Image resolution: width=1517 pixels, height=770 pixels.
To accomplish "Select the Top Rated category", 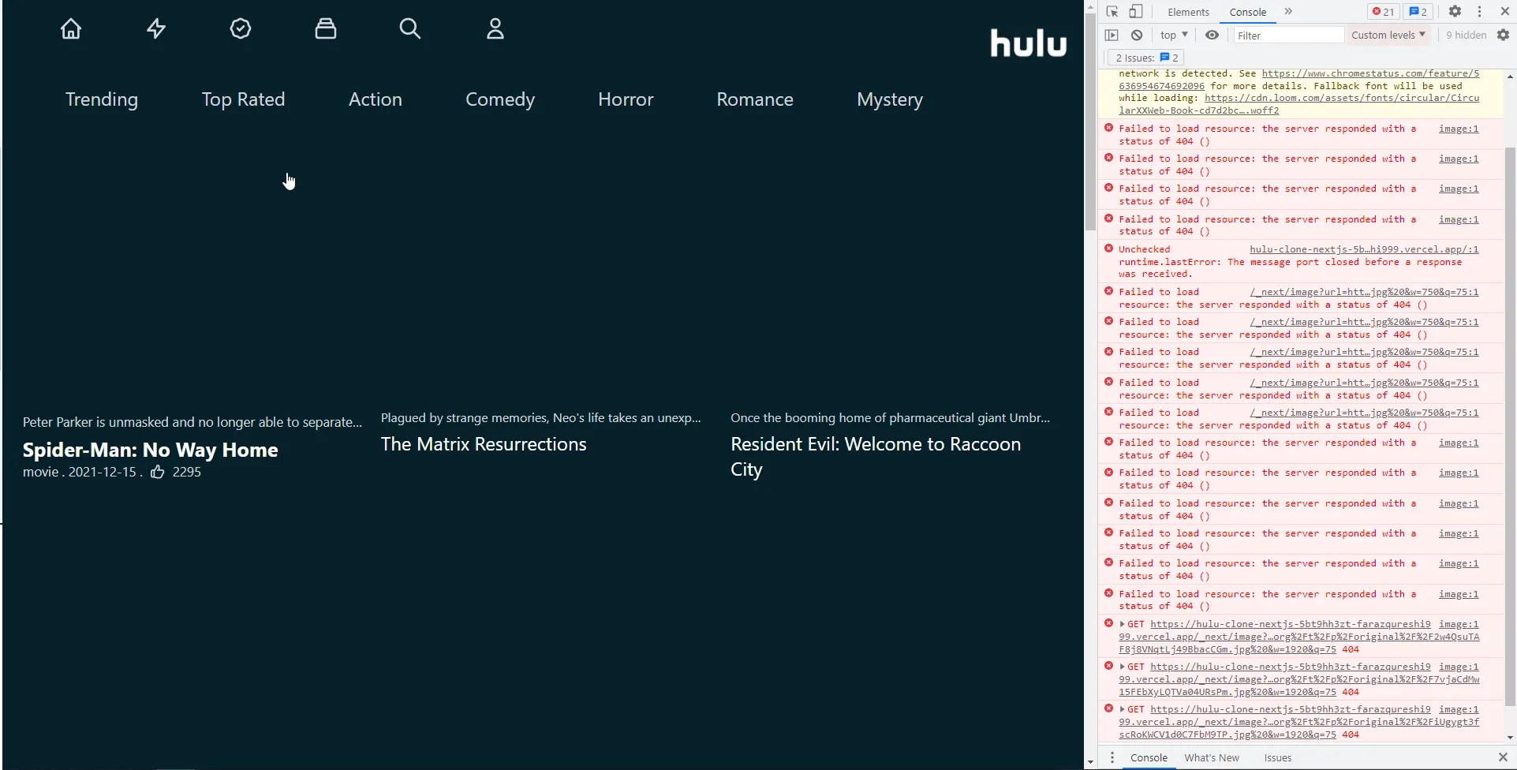I will click(x=243, y=99).
